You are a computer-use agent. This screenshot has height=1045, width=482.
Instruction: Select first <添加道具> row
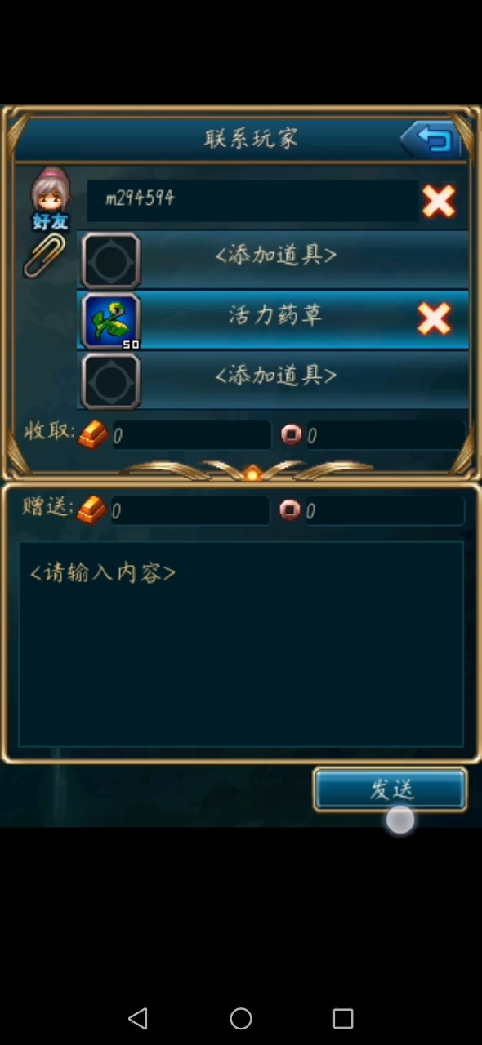tap(273, 260)
